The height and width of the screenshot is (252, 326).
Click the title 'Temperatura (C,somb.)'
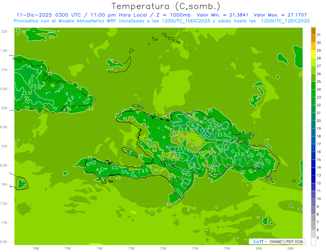[x=166, y=6]
